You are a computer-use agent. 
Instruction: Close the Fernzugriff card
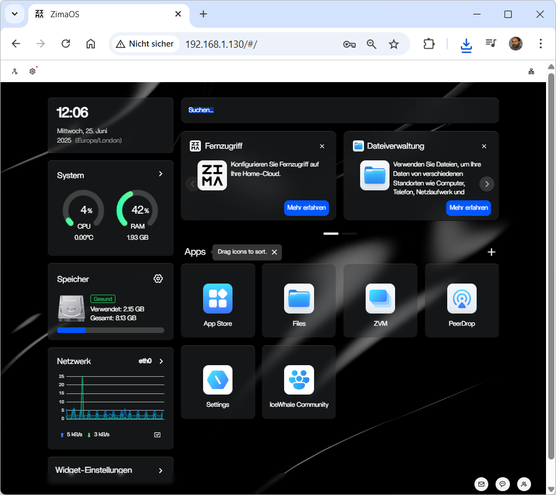coord(322,147)
